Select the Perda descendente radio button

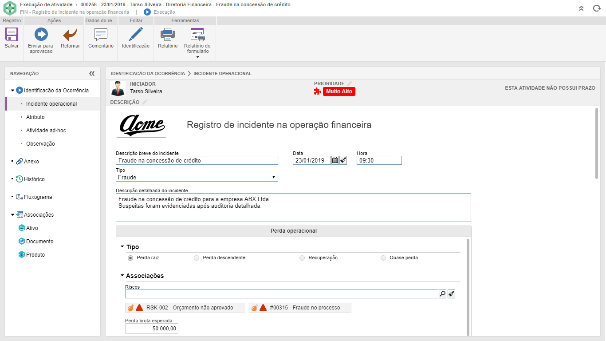click(197, 258)
